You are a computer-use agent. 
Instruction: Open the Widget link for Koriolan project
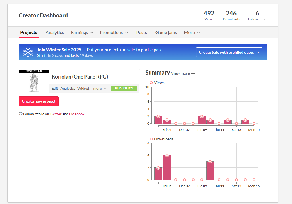[83, 88]
